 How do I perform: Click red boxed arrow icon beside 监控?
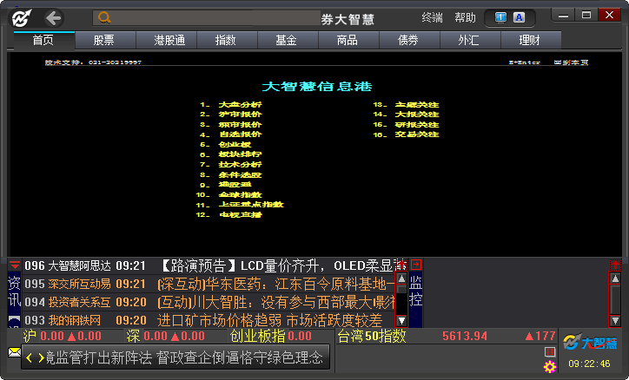[416, 265]
